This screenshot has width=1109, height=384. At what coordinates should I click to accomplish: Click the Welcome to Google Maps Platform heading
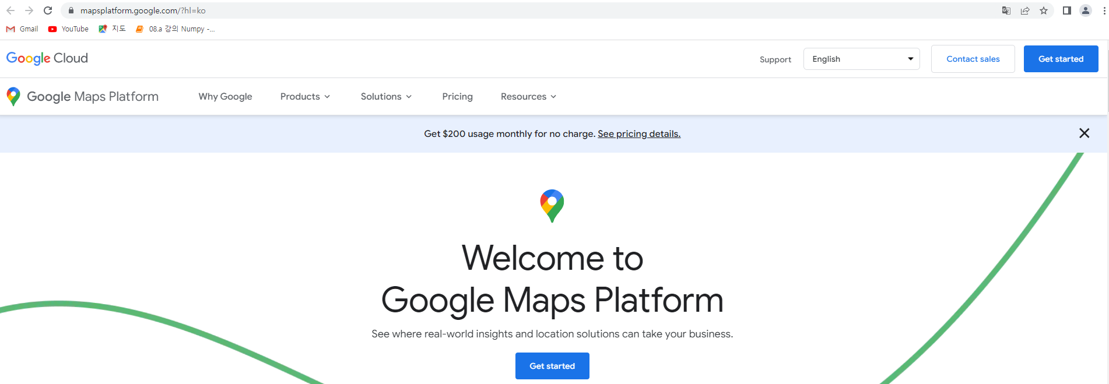click(552, 279)
